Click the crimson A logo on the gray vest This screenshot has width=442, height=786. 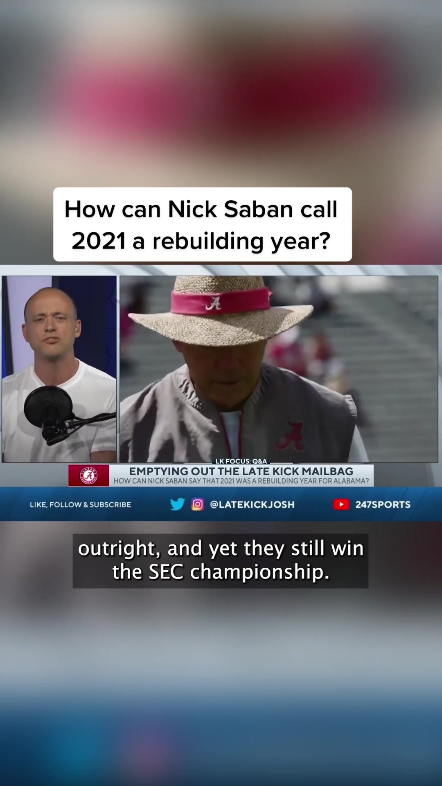click(291, 436)
